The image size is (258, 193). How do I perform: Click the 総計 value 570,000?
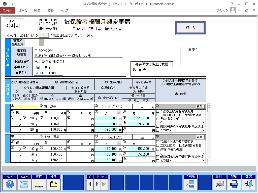139,118
